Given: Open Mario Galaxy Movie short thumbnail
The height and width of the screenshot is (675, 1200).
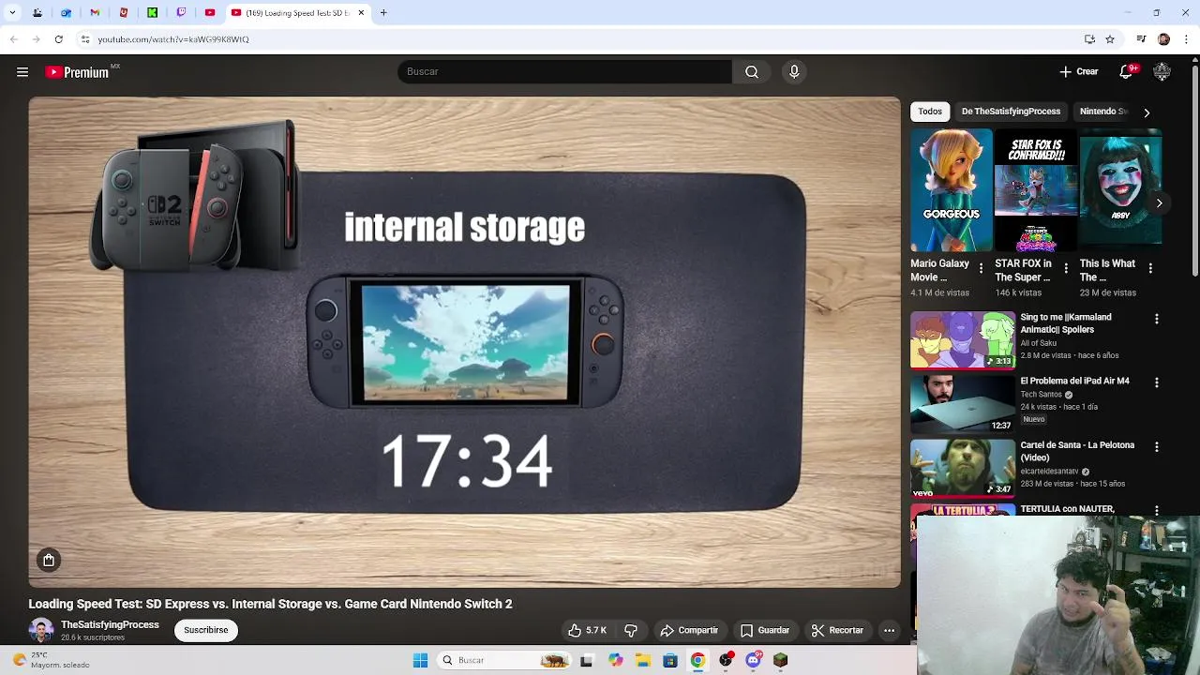Looking at the screenshot, I should click(951, 190).
